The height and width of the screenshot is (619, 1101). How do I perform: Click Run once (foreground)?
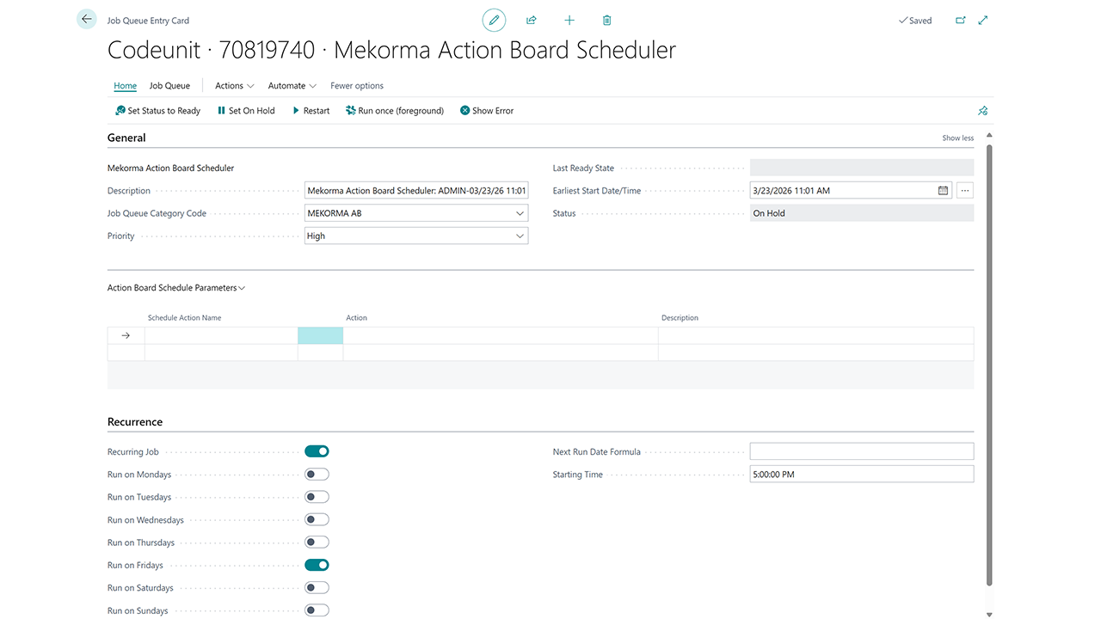click(395, 111)
